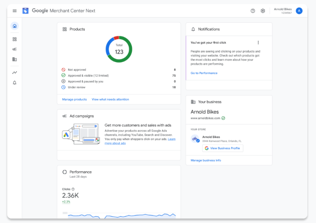Click the Your business building icon
Screen dimensions: 316x223
193,102
